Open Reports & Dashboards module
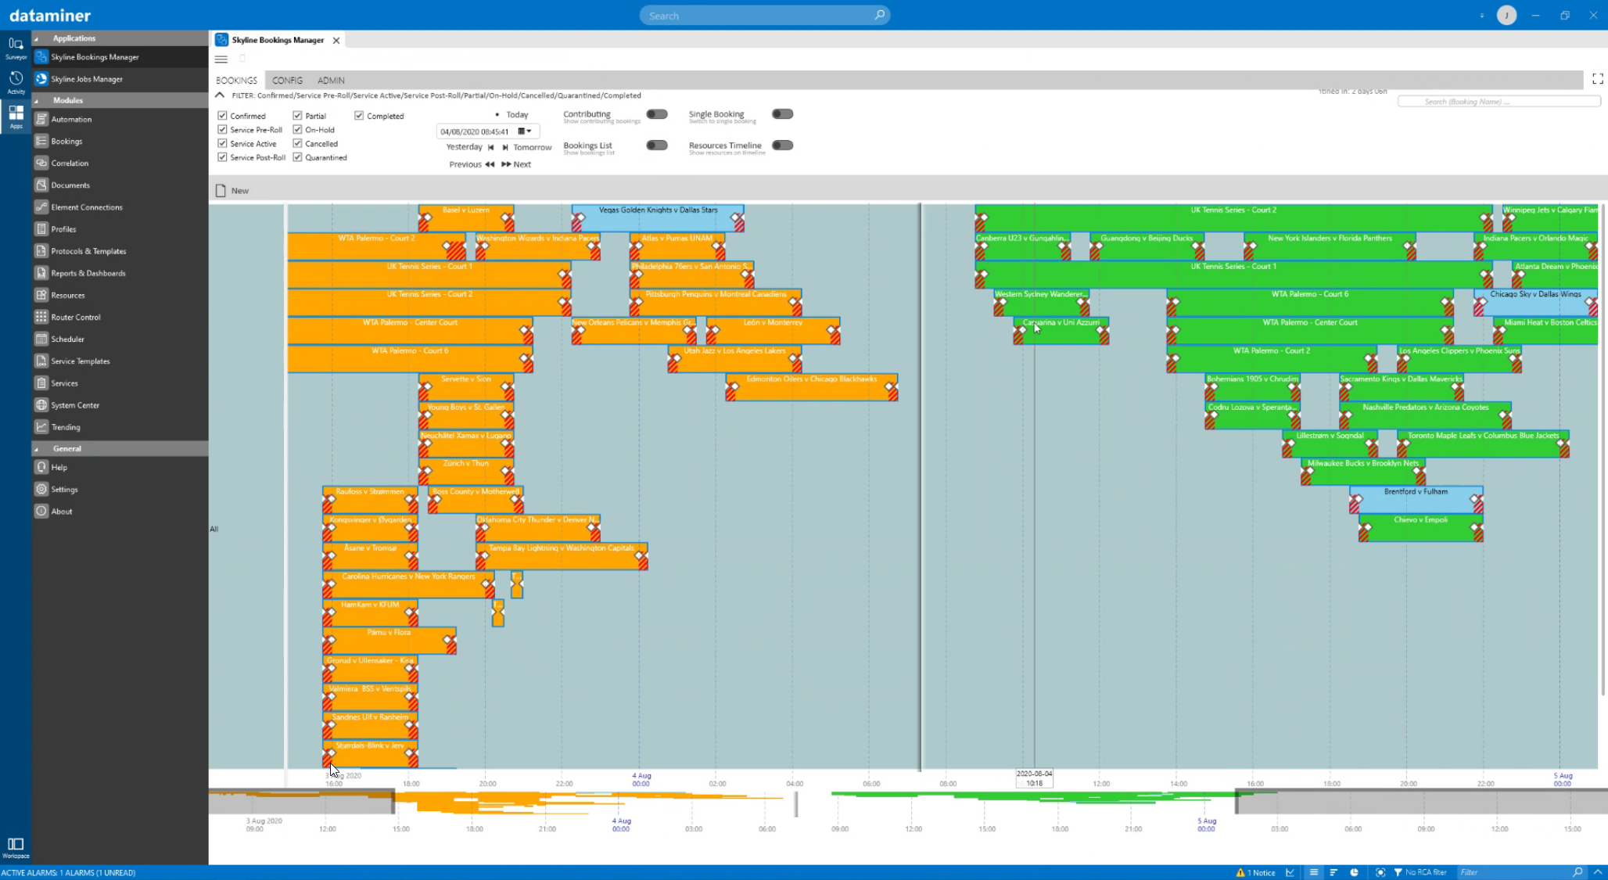The height and width of the screenshot is (880, 1608). (x=88, y=273)
